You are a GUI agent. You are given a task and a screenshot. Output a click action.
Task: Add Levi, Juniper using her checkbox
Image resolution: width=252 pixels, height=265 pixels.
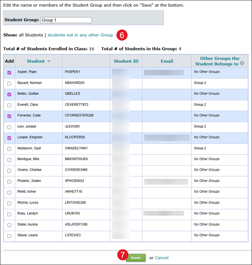click(x=9, y=127)
